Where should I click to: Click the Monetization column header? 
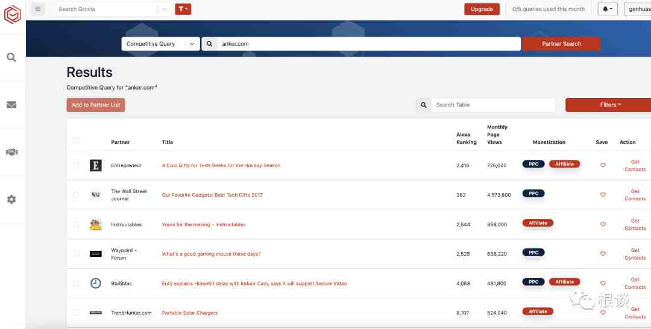tap(549, 142)
